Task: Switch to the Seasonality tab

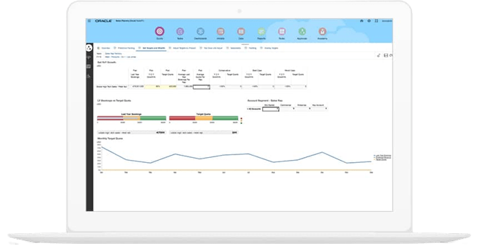Action: pyautogui.click(x=234, y=48)
